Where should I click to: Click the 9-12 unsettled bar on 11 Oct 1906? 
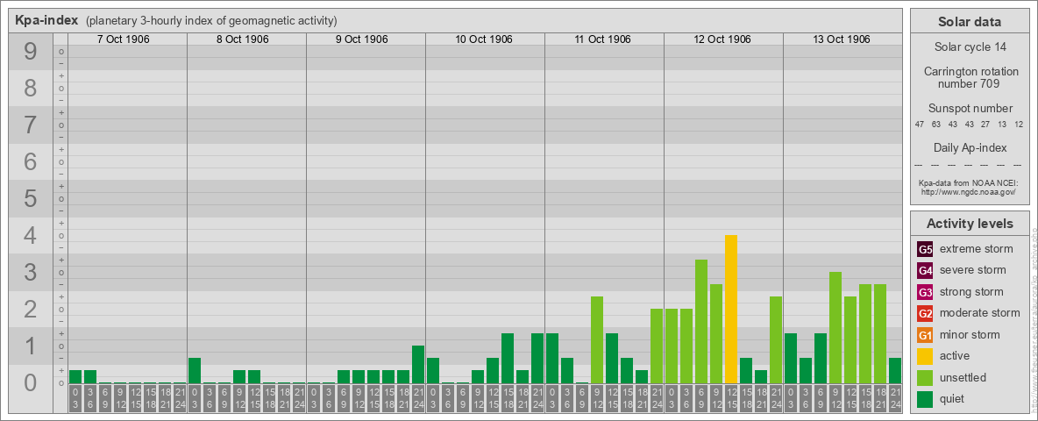[597, 339]
